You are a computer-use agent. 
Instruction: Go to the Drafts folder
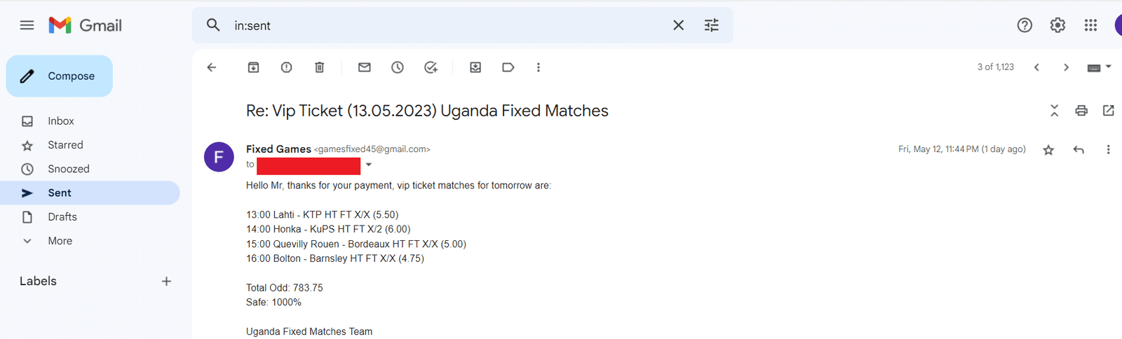point(62,217)
